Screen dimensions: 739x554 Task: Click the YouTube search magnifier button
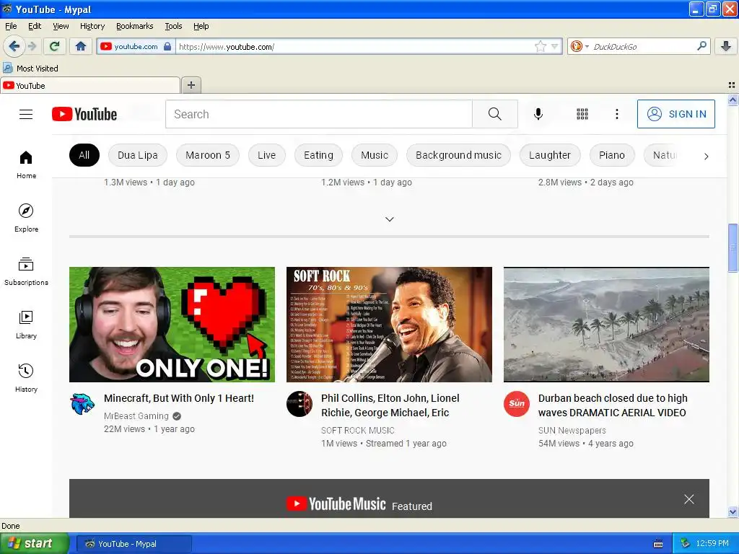[495, 114]
